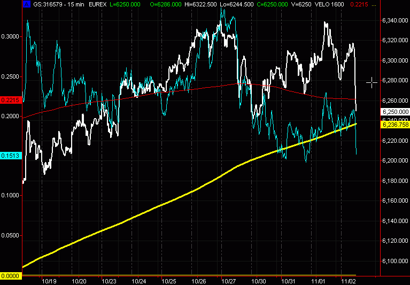This screenshot has height=285, width=410.
Task: Click the 10/23 date on the time axis
Action: (109, 281)
